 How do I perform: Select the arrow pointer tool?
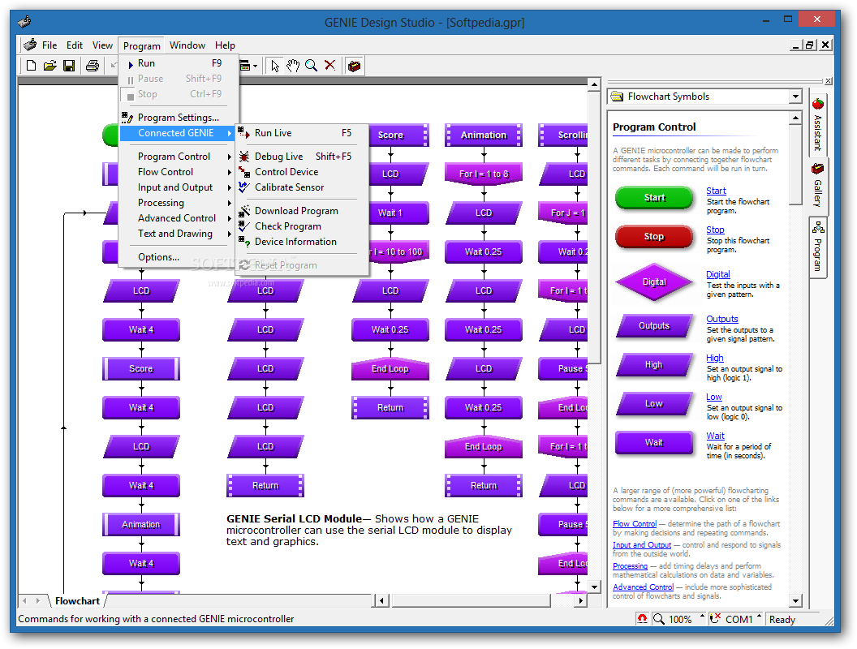click(x=275, y=66)
